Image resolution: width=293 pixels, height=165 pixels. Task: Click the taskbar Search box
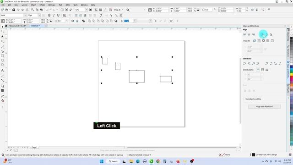click(113, 161)
